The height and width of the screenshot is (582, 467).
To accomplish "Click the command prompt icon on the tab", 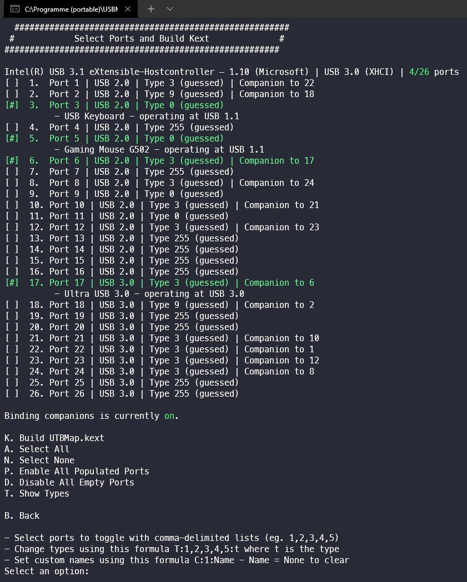I will 15,9.
